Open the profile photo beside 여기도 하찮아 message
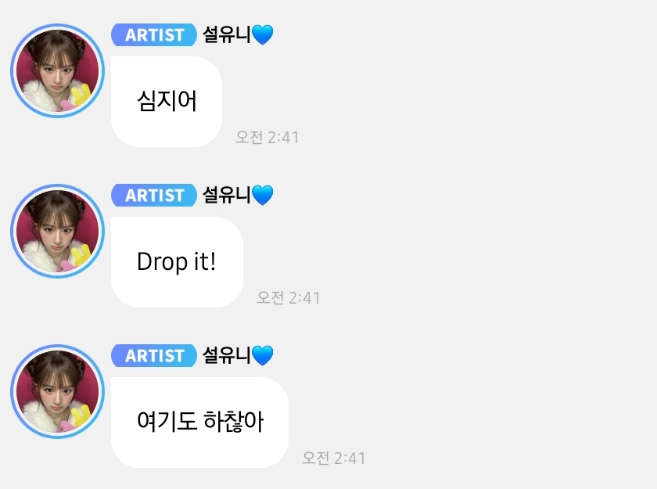This screenshot has height=489, width=657. [57, 392]
